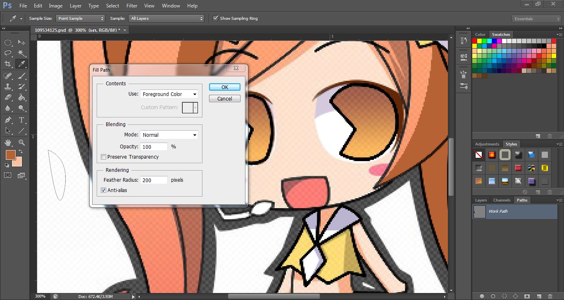Switch to the Layers tab
The image size is (564, 300).
481,200
